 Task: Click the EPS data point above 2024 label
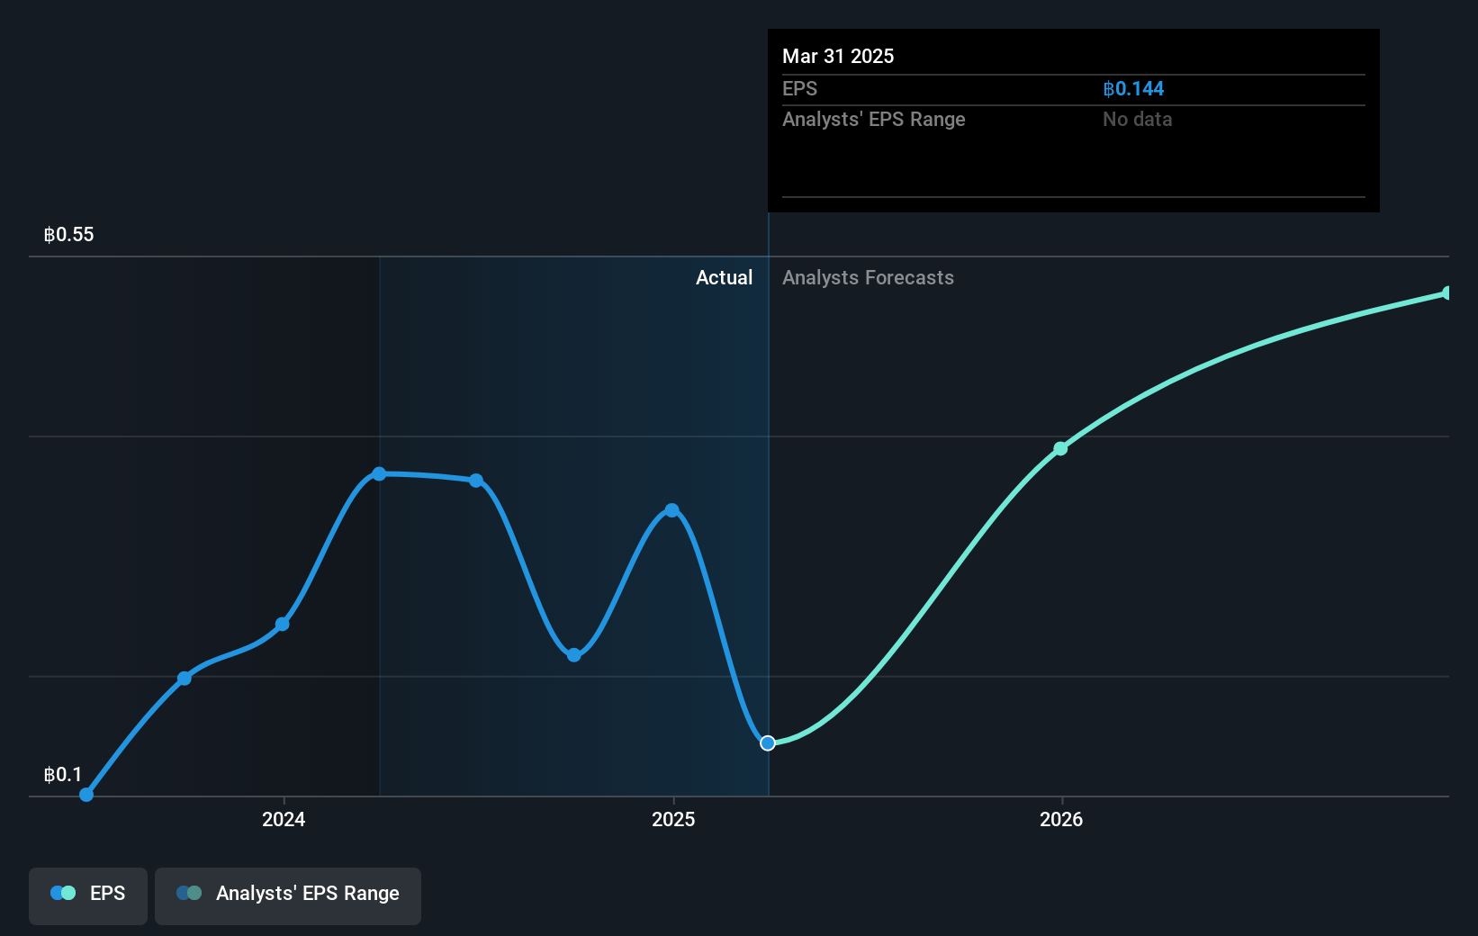point(282,624)
